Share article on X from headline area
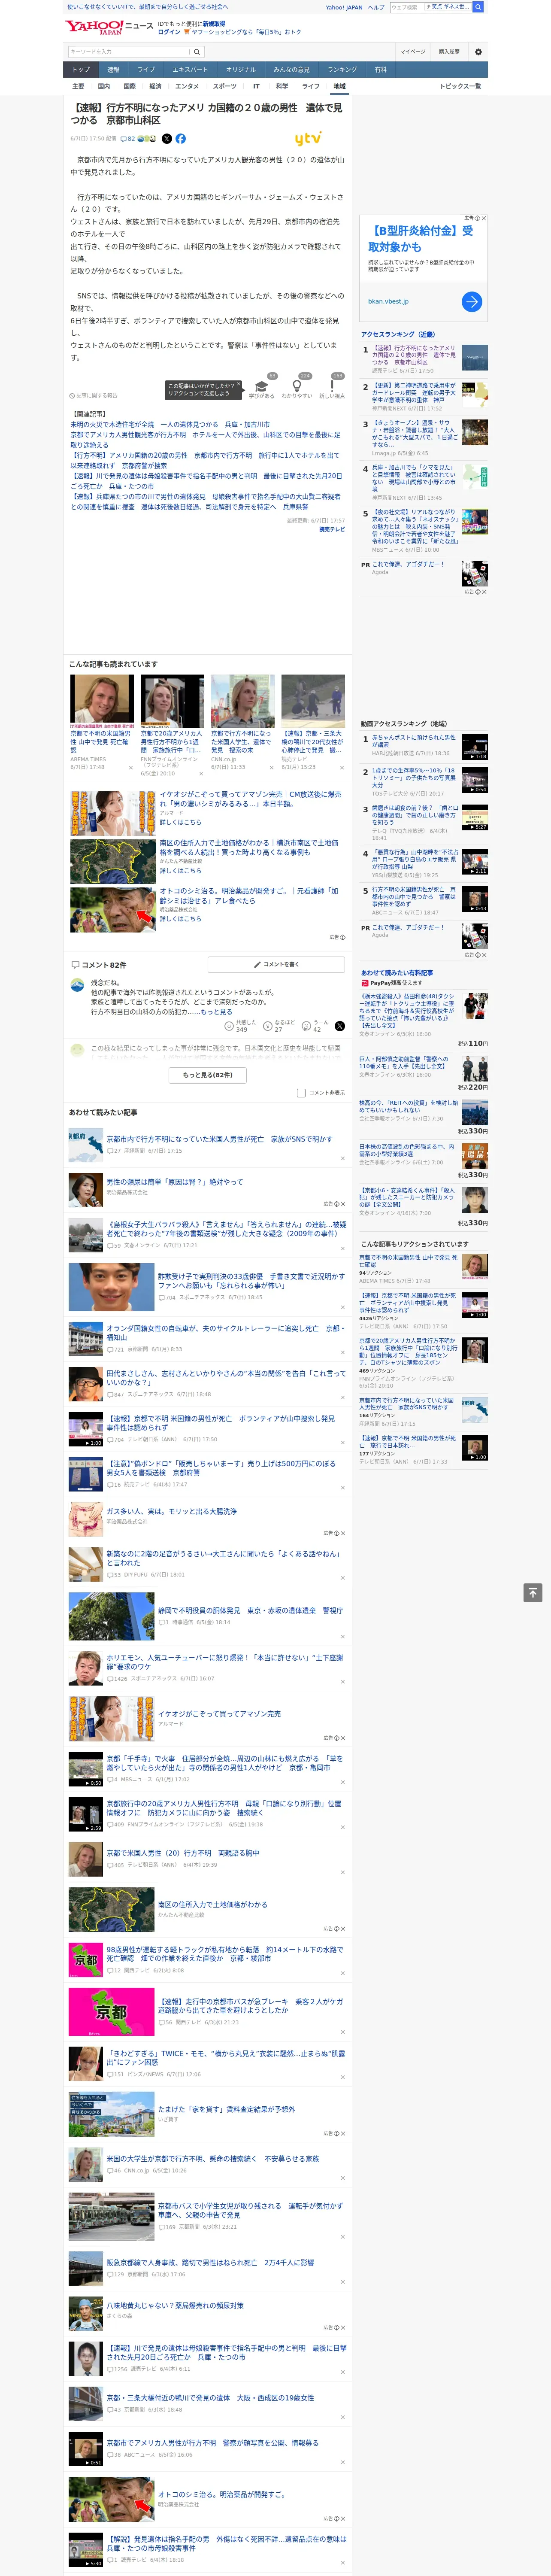The image size is (551, 2576). pos(167,139)
